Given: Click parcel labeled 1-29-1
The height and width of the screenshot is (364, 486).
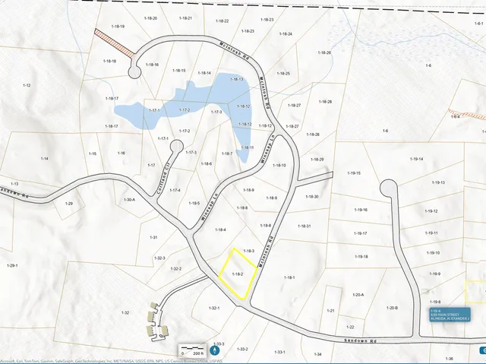Looking at the screenshot, I should pos(12,265).
